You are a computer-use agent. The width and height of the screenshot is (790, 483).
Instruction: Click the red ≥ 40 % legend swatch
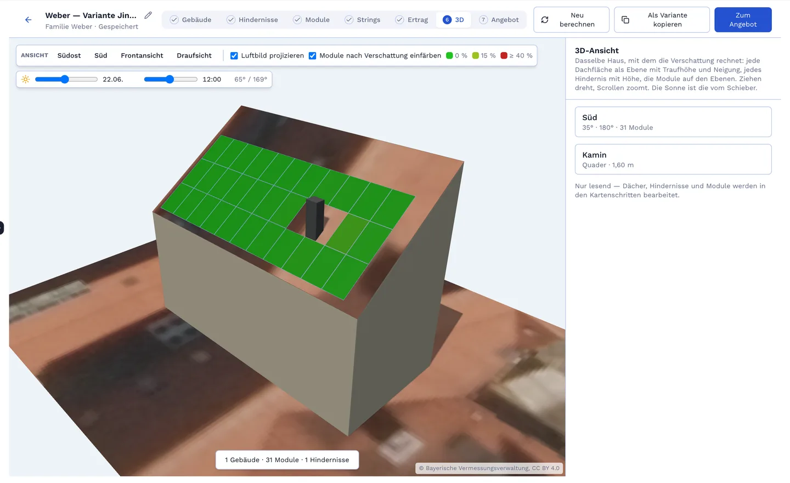504,55
